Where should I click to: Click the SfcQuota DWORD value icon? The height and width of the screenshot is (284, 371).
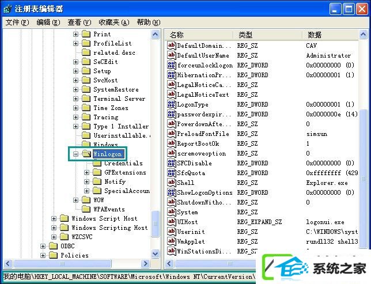[x=172, y=173]
